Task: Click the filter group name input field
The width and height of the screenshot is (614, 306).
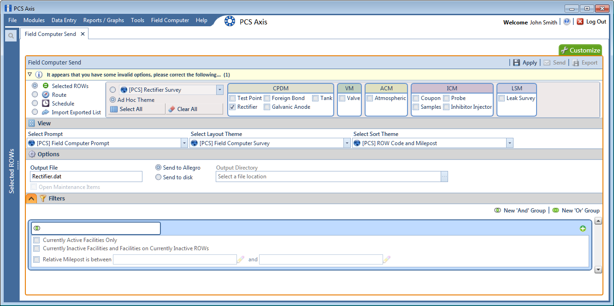Action: (96, 228)
